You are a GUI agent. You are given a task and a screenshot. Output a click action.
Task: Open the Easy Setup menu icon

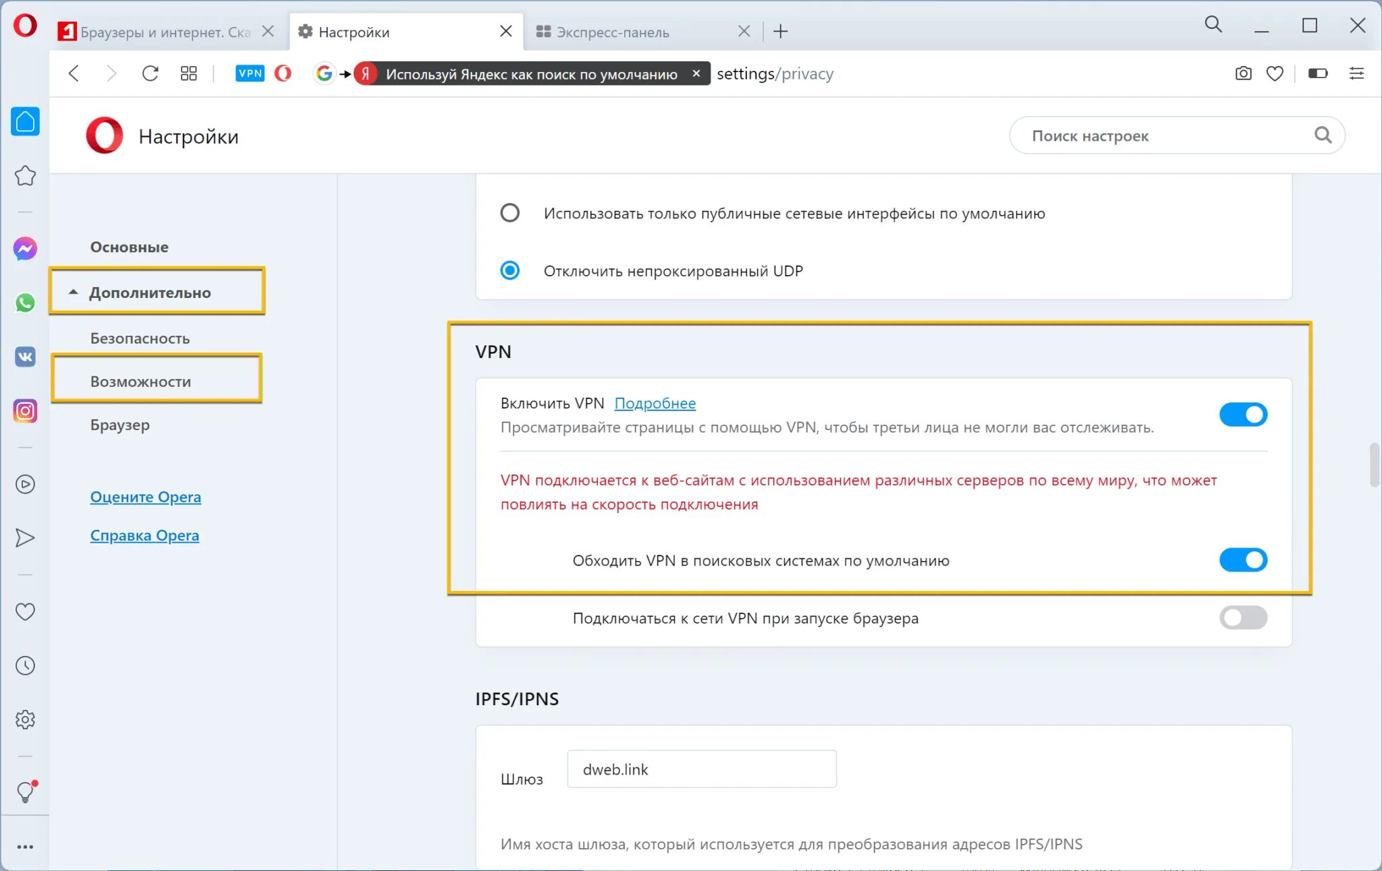pos(1356,73)
